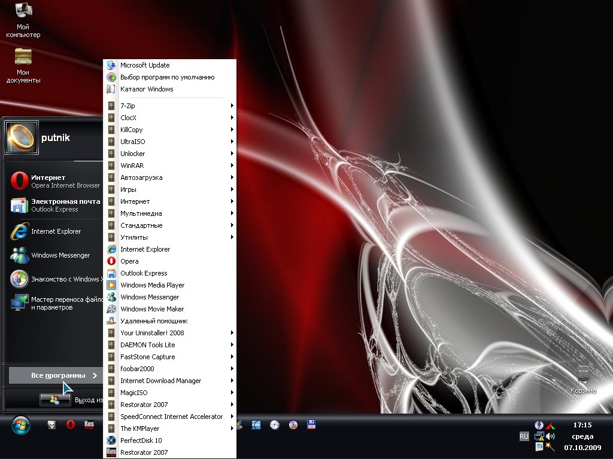The width and height of the screenshot is (613, 459).
Task: Click the Windows Start orb
Action: click(21, 425)
